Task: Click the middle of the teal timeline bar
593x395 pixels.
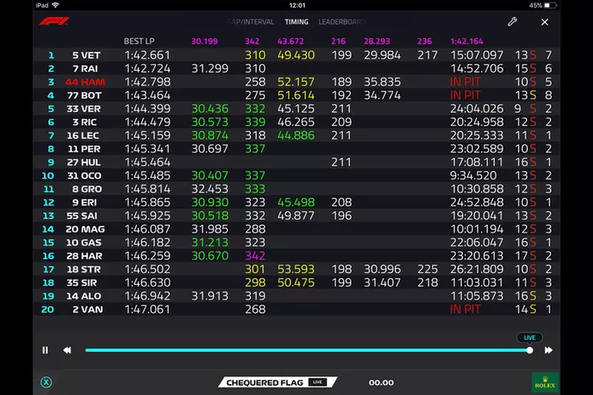Action: pos(307,350)
